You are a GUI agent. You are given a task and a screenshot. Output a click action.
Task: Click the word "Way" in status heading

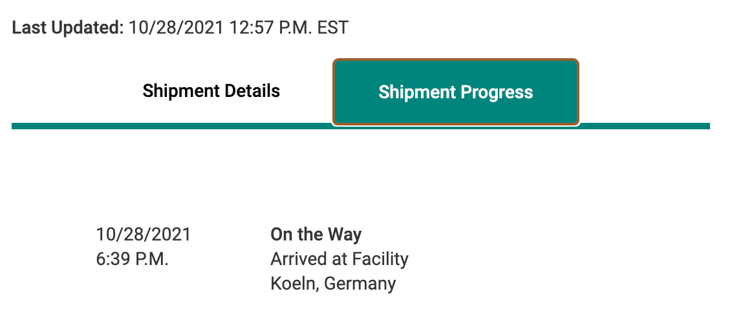pos(346,234)
